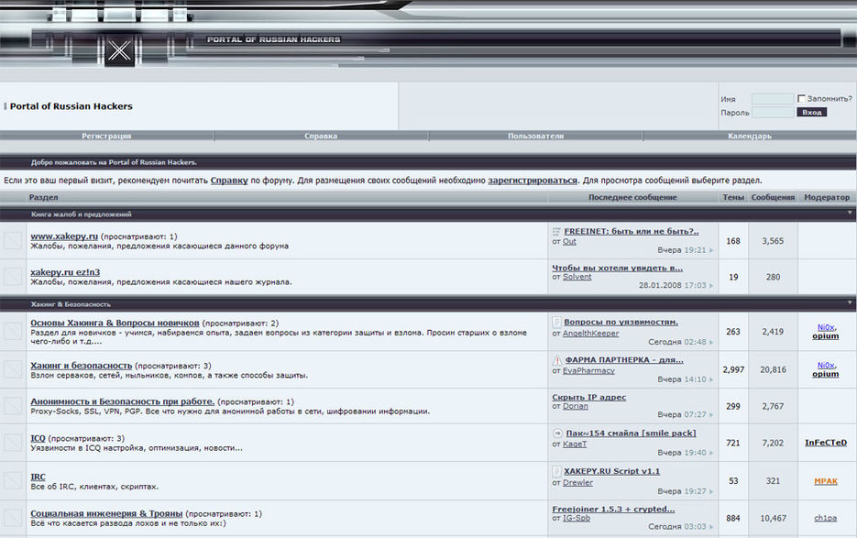Viewport: 857px width, 538px height.
Task: Open thread Freejoiner 1.5.3 + crypted...
Action: click(x=613, y=509)
